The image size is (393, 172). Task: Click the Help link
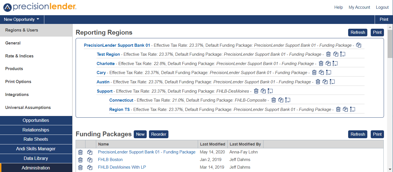339,7
